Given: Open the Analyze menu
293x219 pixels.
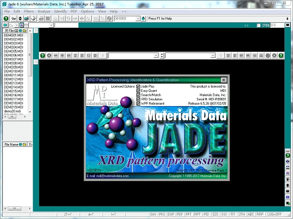Looking at the screenshot, I should click(44, 11).
